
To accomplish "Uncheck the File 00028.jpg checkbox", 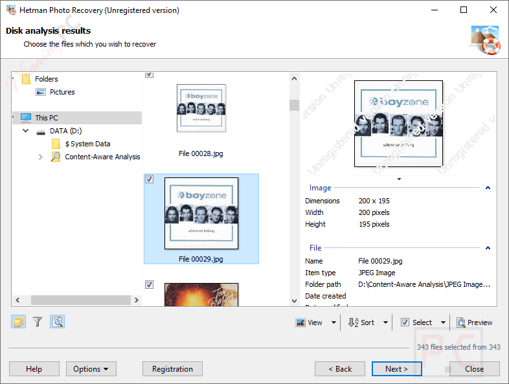I will tap(149, 74).
